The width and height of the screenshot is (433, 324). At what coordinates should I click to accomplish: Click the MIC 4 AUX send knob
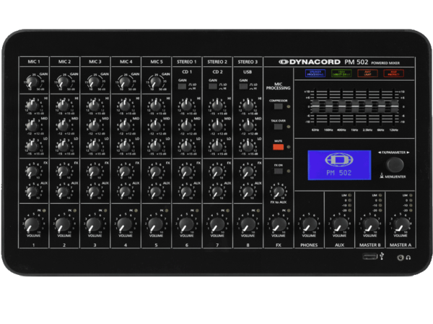[x=125, y=192]
